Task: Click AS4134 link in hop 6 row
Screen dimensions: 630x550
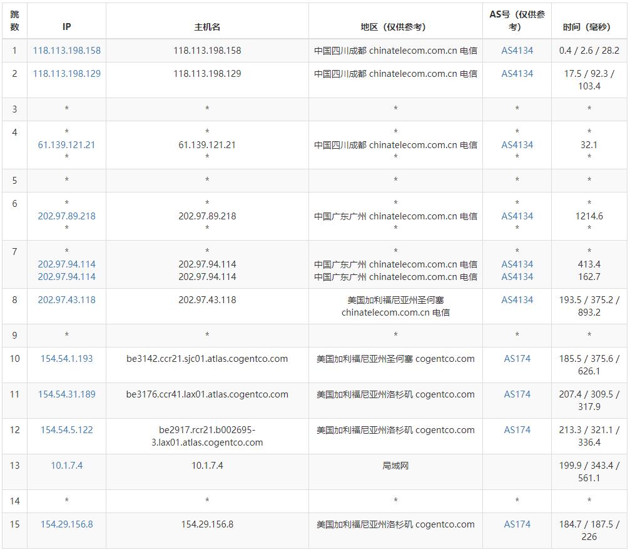Action: tap(517, 216)
